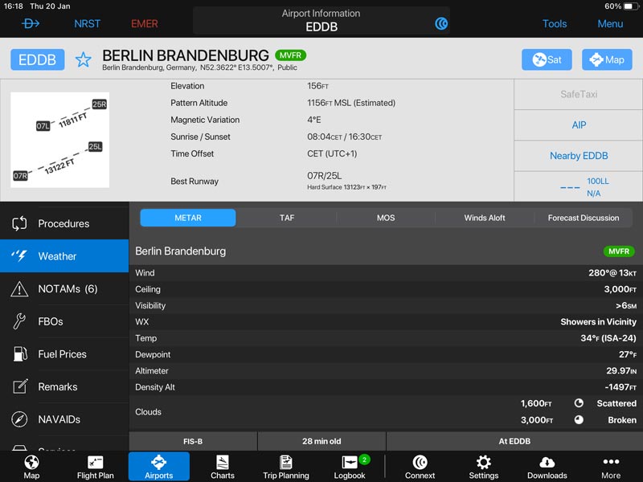Open the top Menu
Viewport: 643px width, 482px height.
(x=610, y=24)
